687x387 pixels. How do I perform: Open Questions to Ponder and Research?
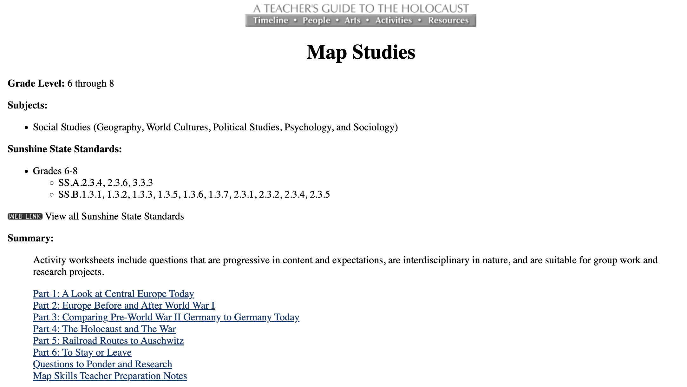(x=102, y=364)
